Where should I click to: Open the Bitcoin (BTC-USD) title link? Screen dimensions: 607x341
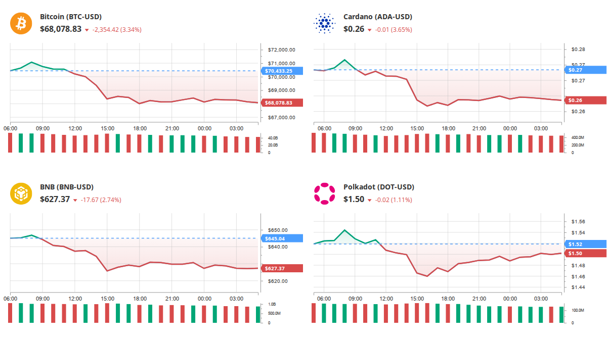pyautogui.click(x=71, y=17)
